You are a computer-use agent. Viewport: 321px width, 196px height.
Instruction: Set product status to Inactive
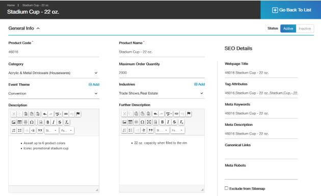click(305, 28)
